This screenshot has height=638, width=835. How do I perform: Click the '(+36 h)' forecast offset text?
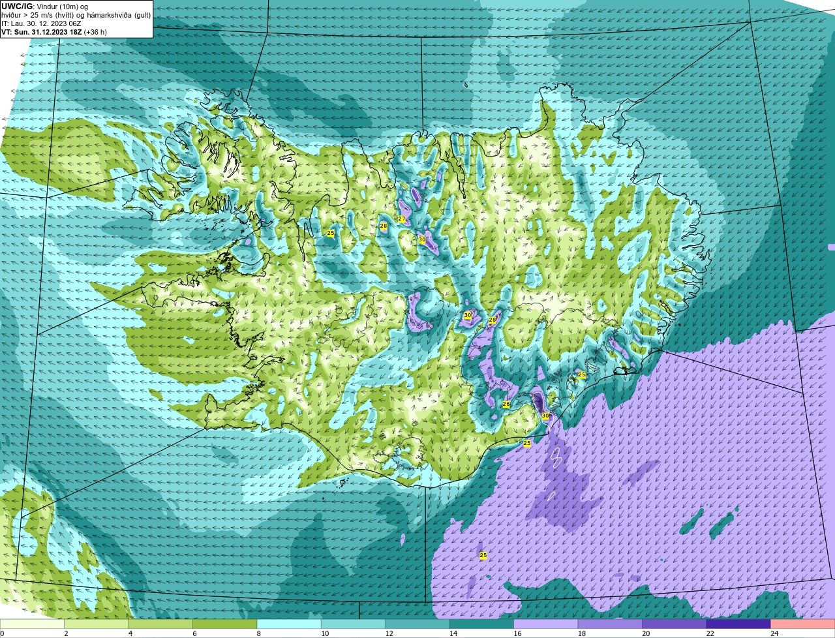coord(95,32)
